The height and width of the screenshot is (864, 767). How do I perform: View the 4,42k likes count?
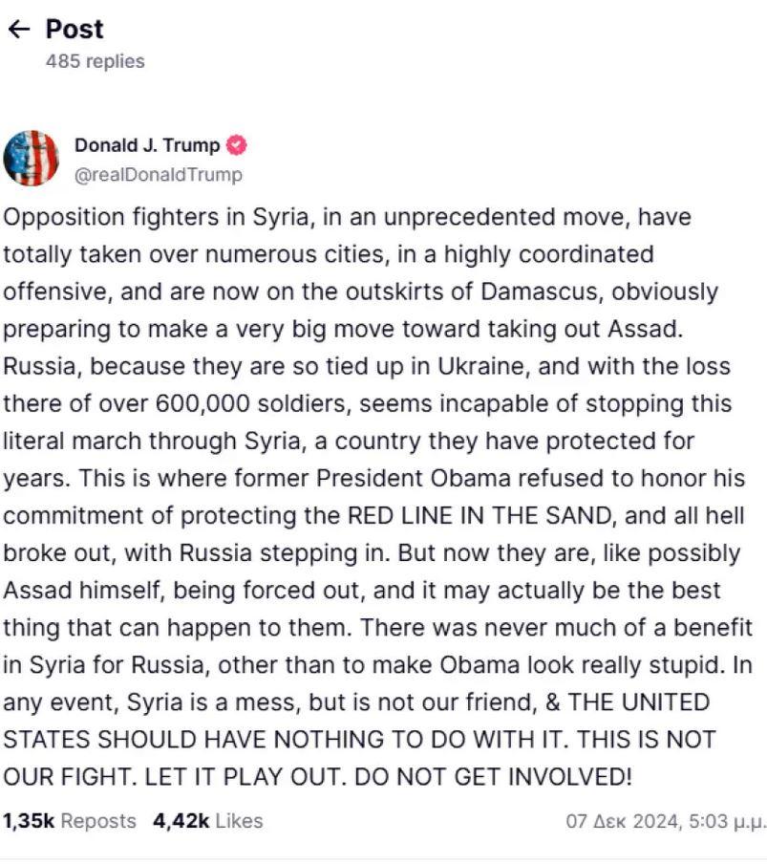pos(181,821)
